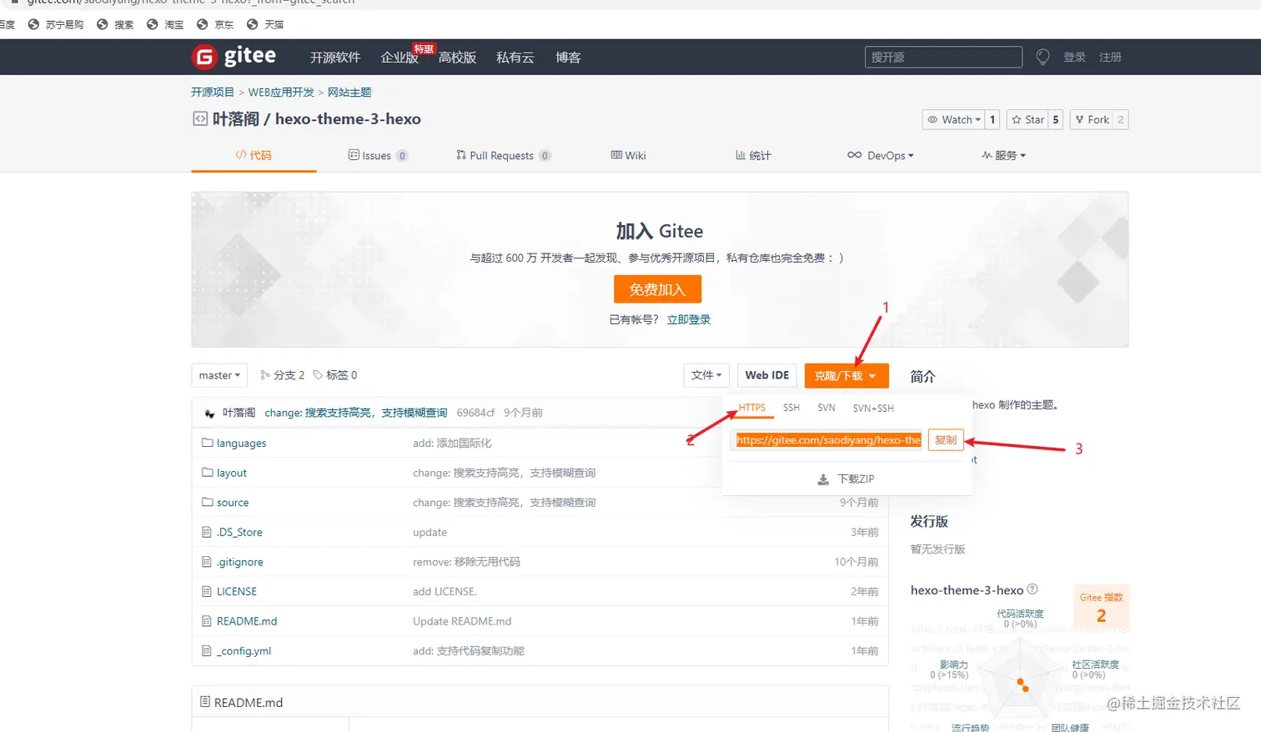
Task: Click the Fork button
Action: 1091,119
